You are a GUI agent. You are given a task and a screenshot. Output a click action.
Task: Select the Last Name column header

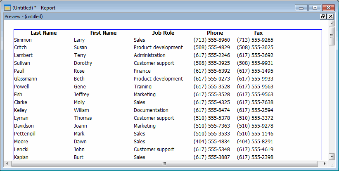tap(44, 33)
